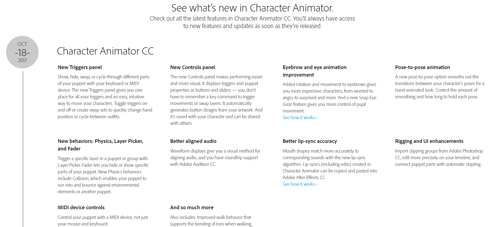Click the 'Rigging and UI enhancements' heading

click(x=429, y=141)
